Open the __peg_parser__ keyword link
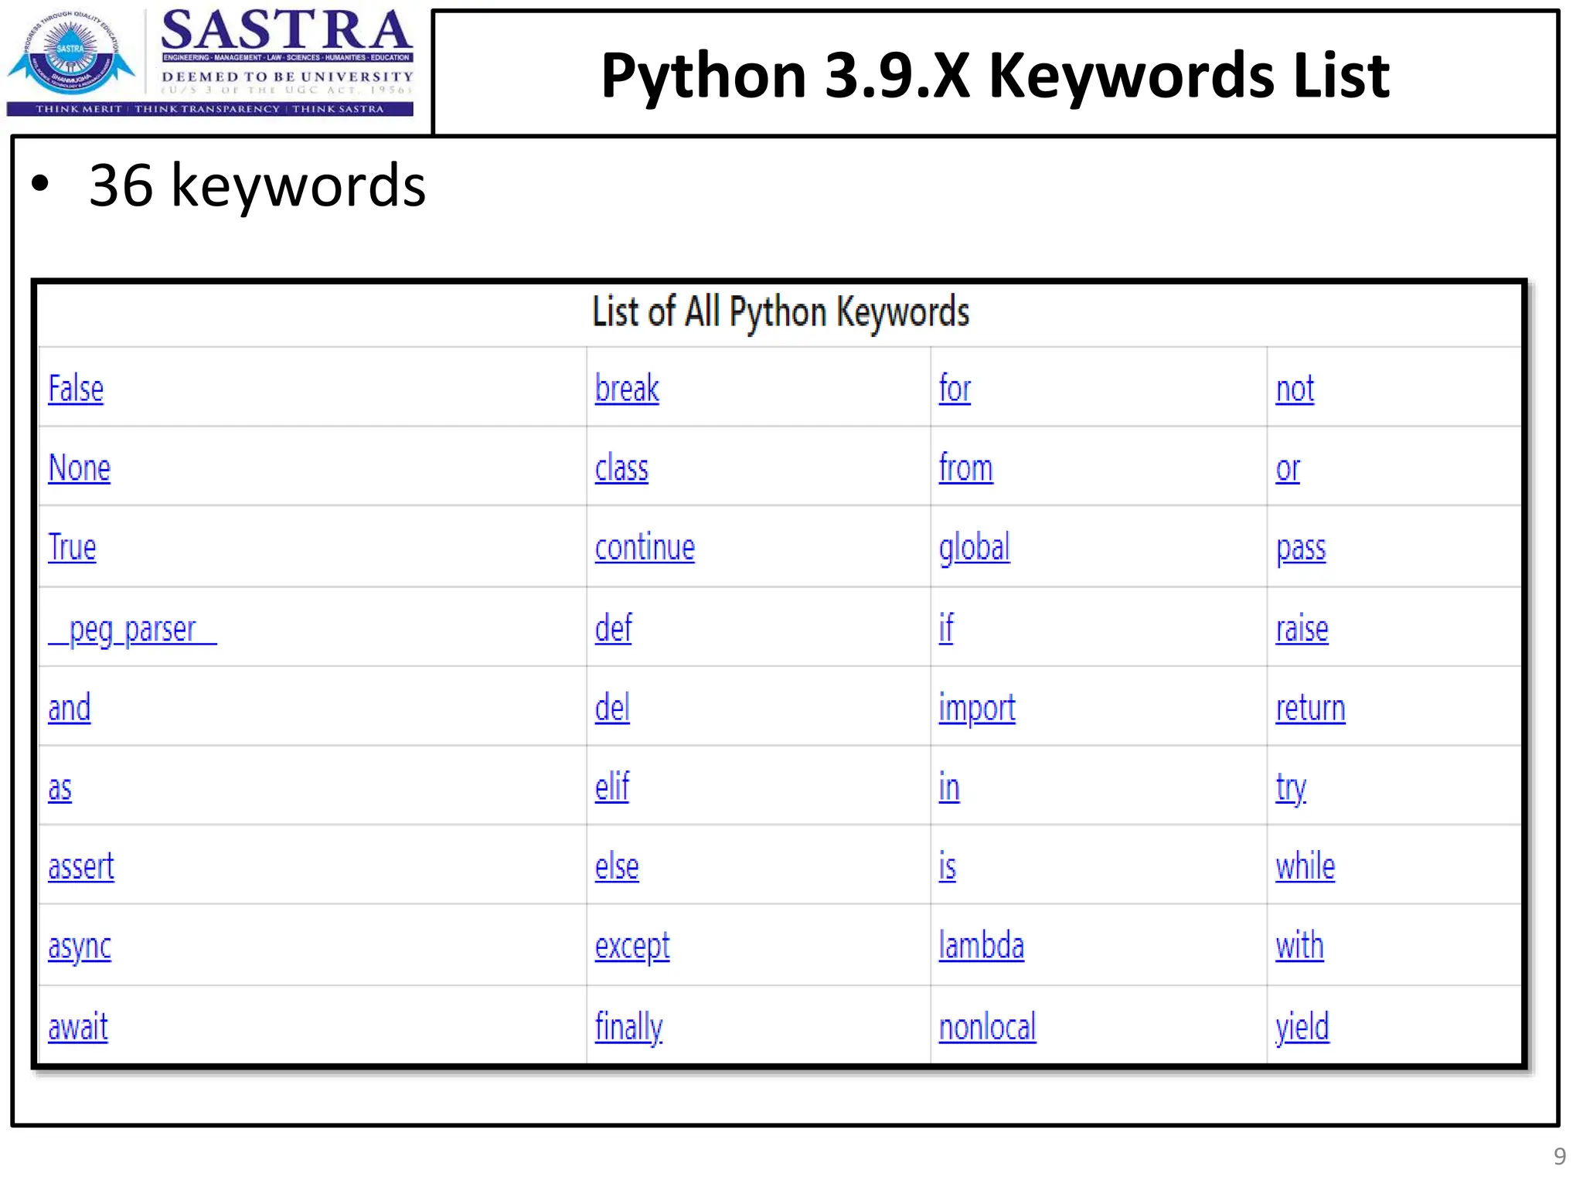 coord(132,629)
